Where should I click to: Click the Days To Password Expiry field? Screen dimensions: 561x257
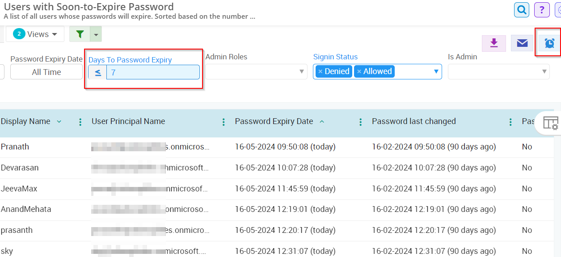click(x=153, y=72)
